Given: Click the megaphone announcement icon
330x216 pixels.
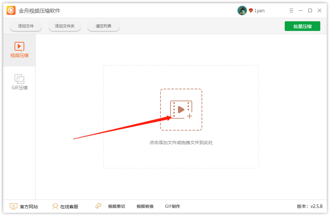Looking at the screenshot, I should coord(98,206).
